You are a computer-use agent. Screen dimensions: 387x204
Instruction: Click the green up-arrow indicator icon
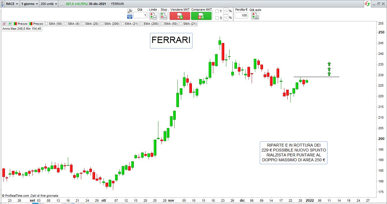[10, 24]
